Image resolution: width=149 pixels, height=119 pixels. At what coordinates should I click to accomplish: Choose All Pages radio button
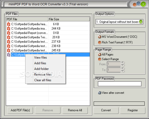pyautogui.click(x=106, y=54)
